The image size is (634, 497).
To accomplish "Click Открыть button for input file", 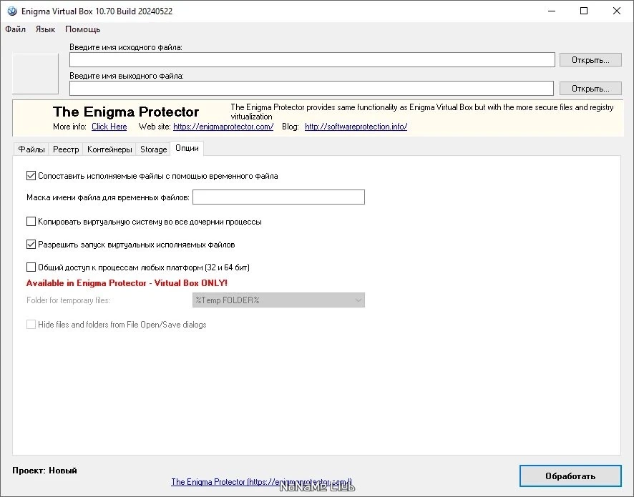I will pos(590,60).
